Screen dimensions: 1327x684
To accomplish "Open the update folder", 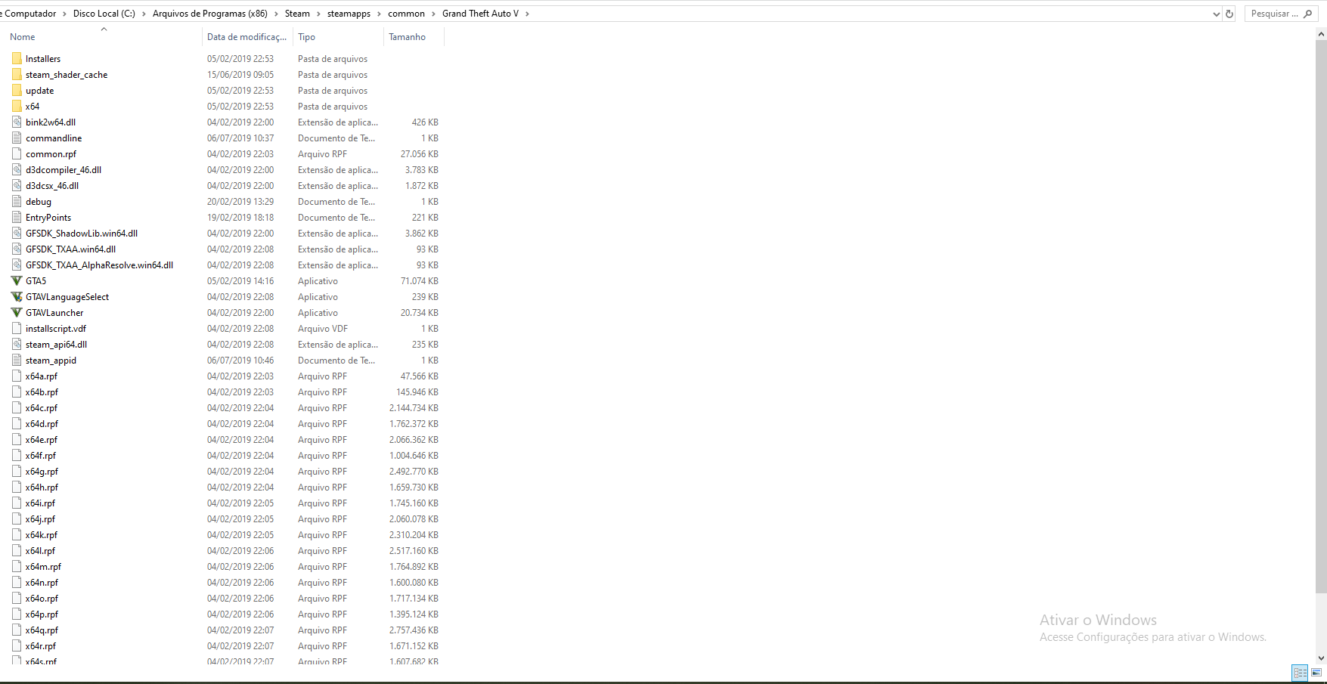I will pyautogui.click(x=39, y=90).
